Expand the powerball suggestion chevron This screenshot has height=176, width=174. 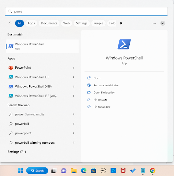(73, 124)
